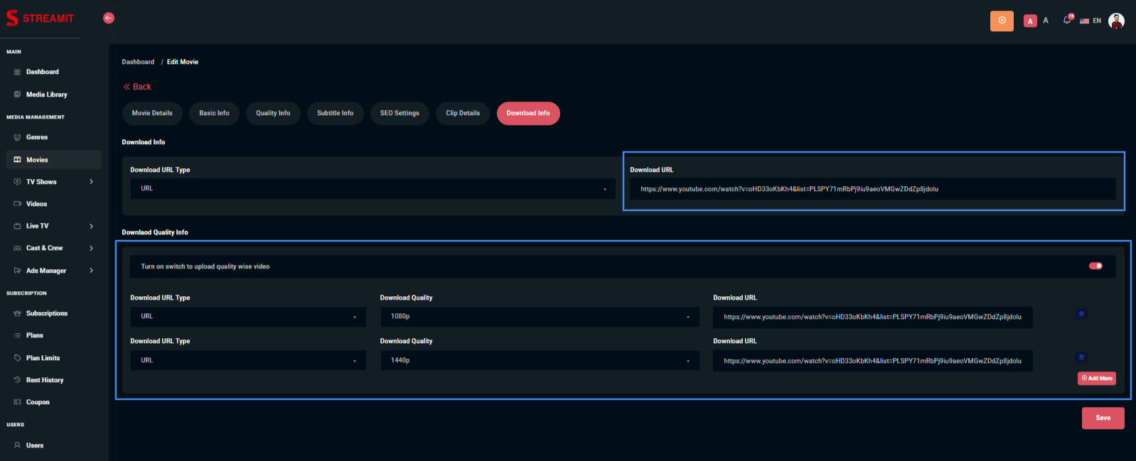1136x461 pixels.
Task: Delete the 1080p download quality row
Action: point(1081,314)
